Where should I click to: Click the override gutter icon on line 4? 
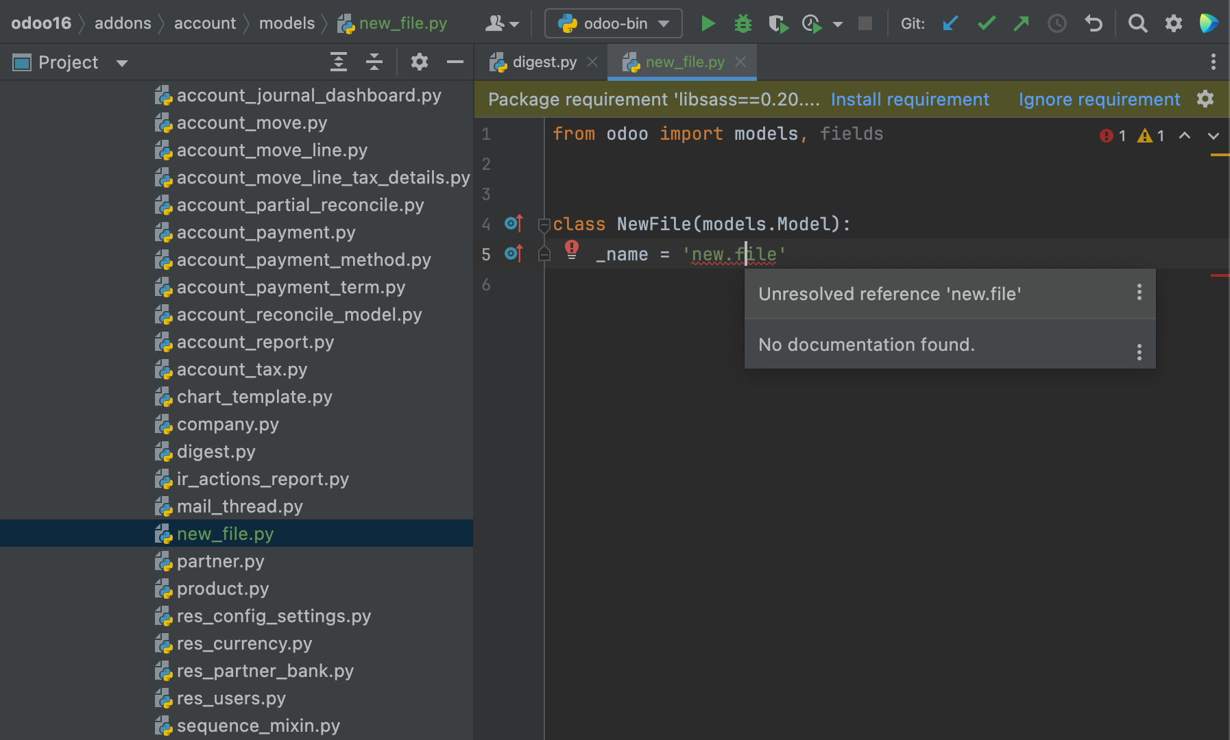click(514, 223)
